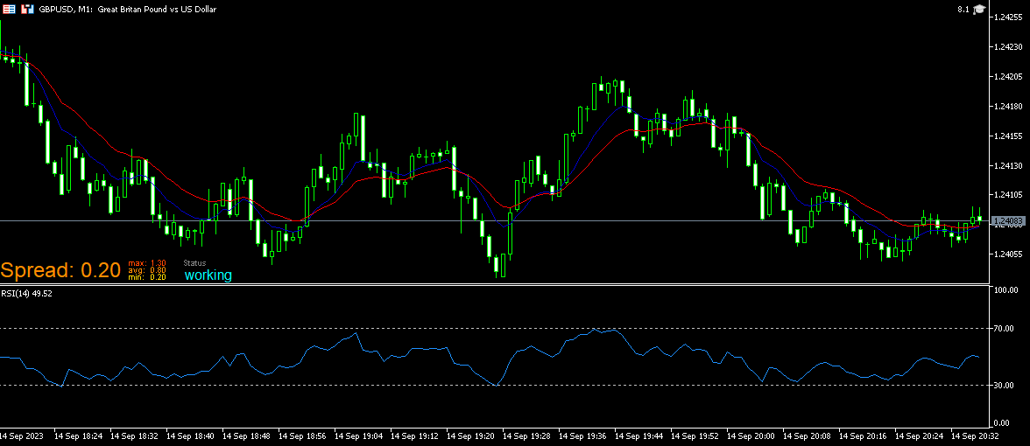Click the 14 Sep 18:24 time label

[78, 436]
